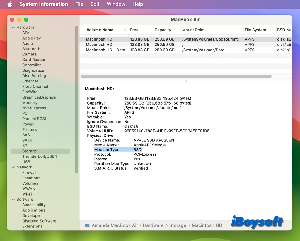300x241 pixels.
Task: Open the Edit menu
Action: tap(95, 4)
